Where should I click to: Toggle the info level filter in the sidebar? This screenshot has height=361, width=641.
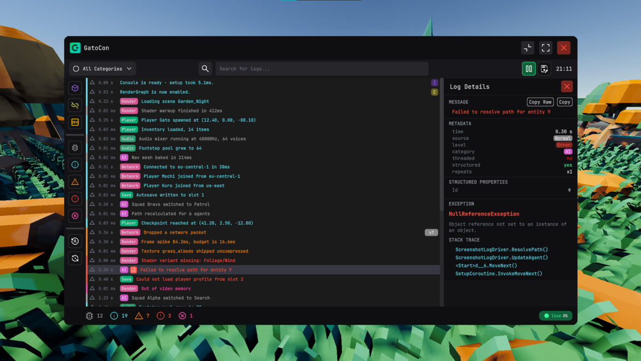[x=75, y=164]
